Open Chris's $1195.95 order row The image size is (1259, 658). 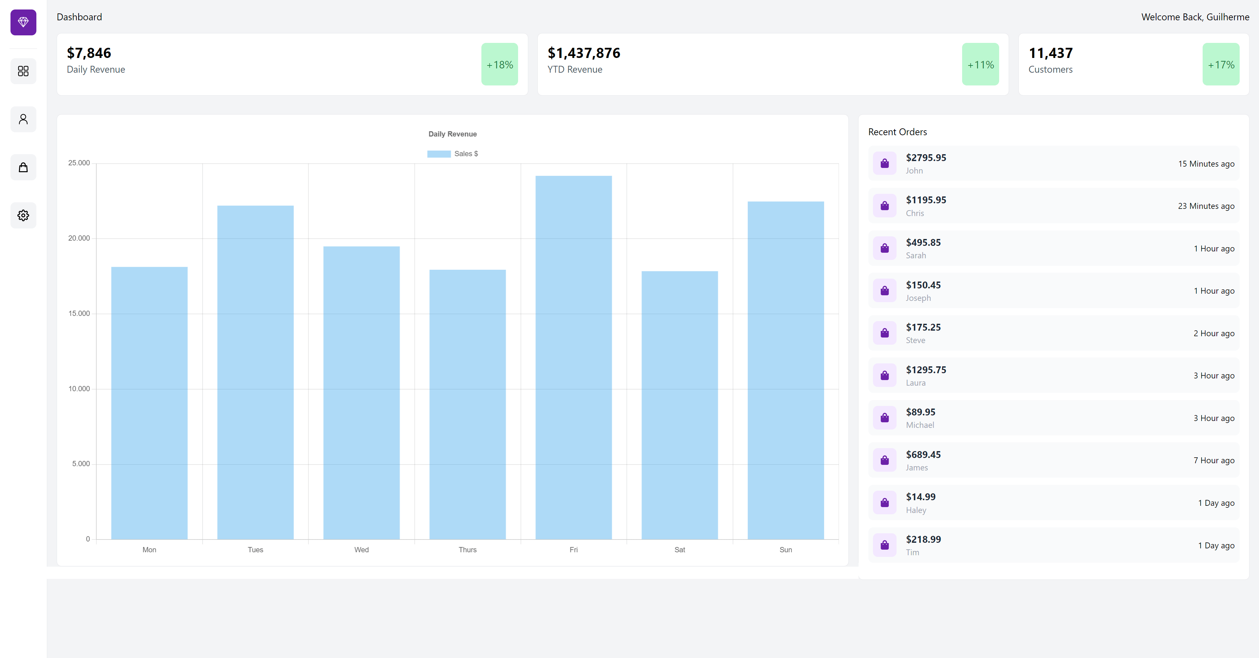[1053, 206]
